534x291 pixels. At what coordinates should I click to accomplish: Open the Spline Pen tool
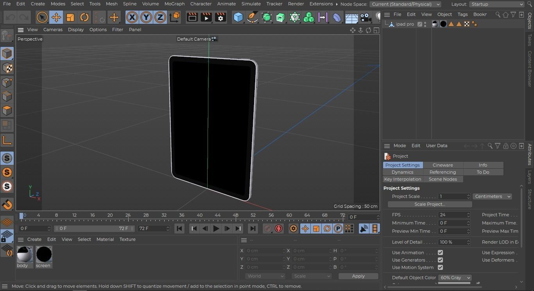click(253, 17)
